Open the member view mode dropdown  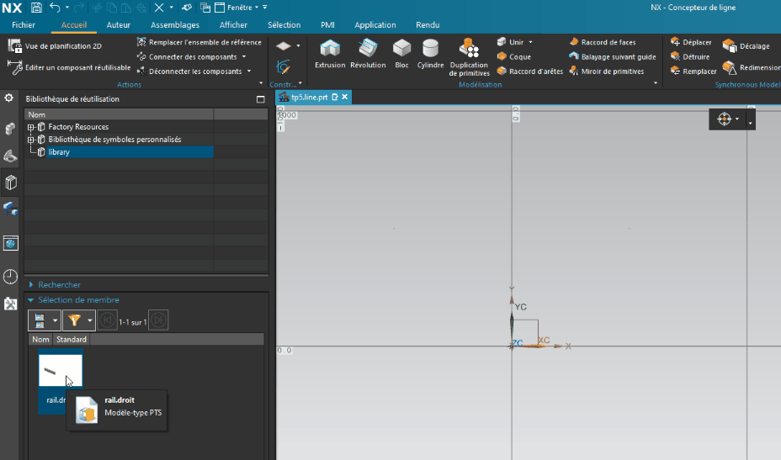pyautogui.click(x=55, y=320)
